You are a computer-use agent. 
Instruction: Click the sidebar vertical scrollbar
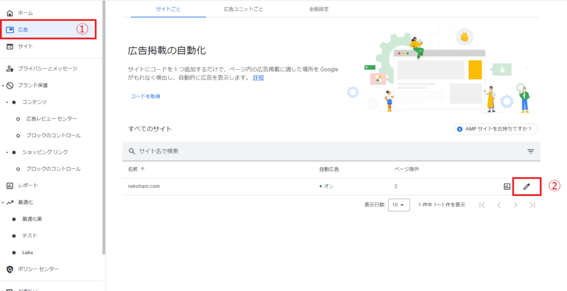coord(104,127)
